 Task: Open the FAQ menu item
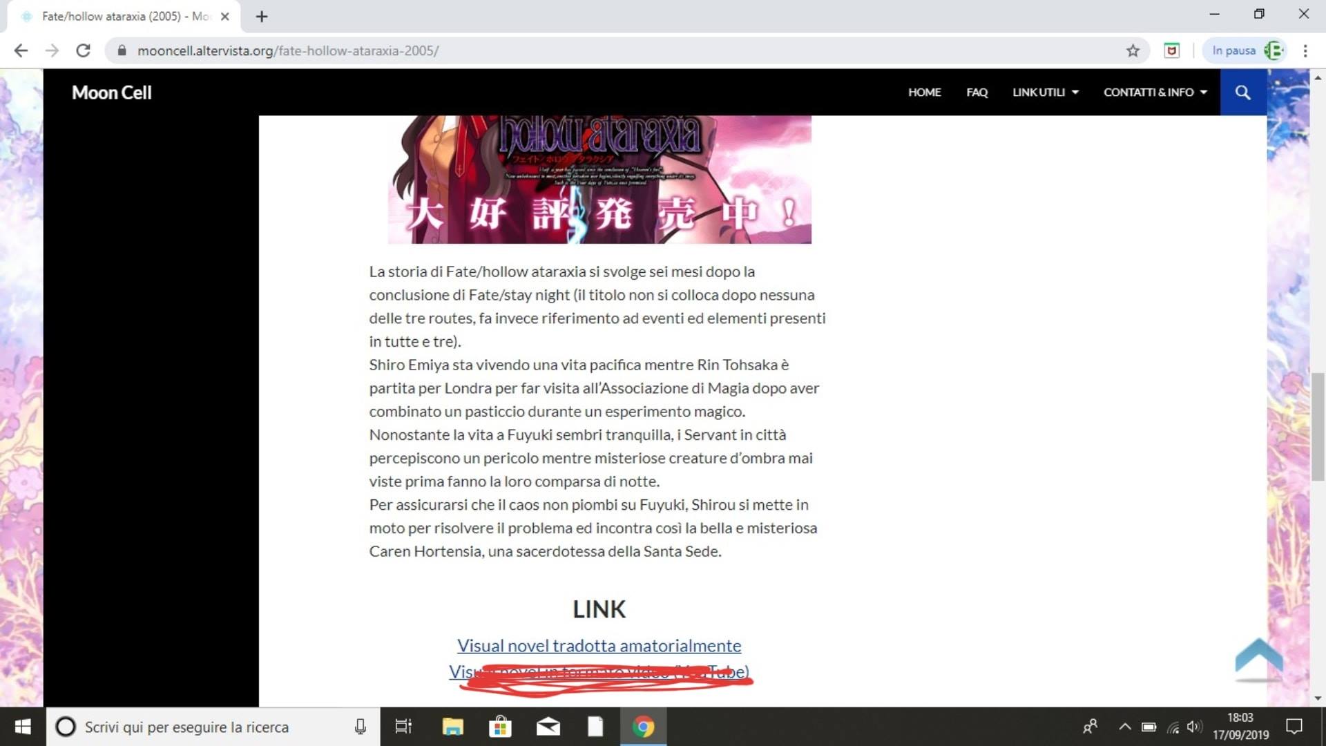point(977,93)
